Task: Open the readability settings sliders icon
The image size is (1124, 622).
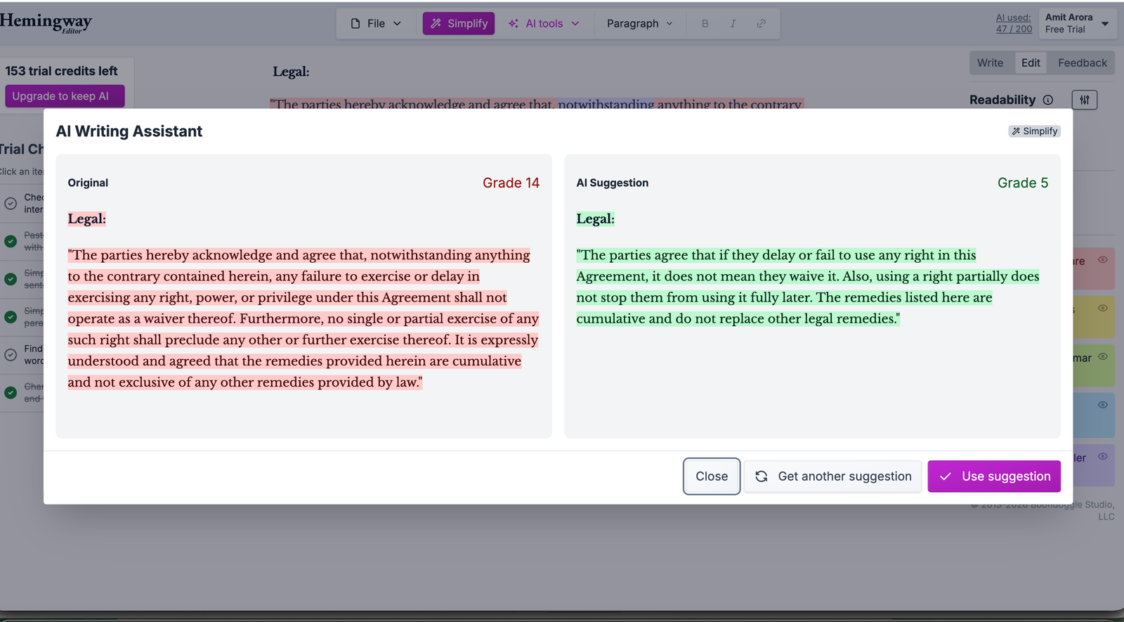Action: [x=1084, y=100]
